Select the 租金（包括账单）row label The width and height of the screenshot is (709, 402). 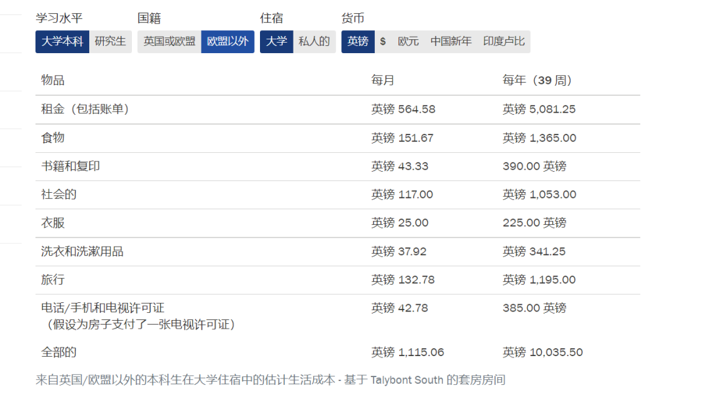(x=85, y=110)
